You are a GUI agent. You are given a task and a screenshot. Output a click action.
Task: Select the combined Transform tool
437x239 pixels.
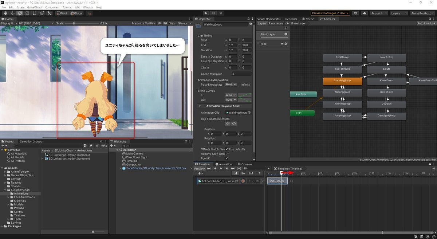click(x=42, y=13)
